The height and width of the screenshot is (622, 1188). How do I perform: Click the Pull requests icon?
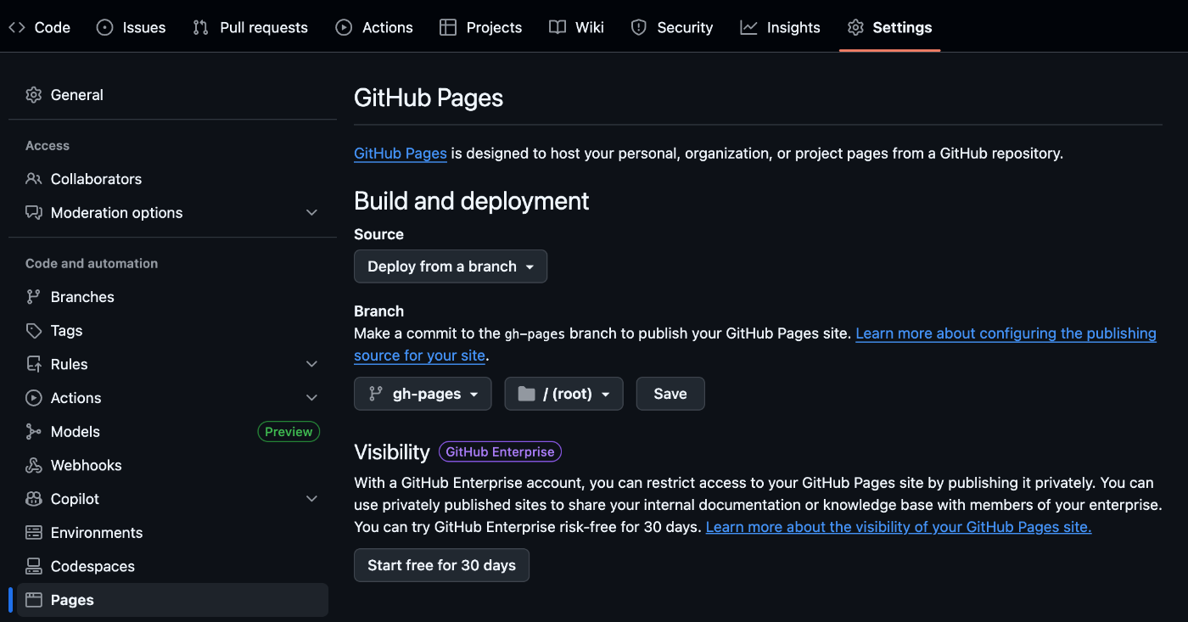tap(200, 27)
